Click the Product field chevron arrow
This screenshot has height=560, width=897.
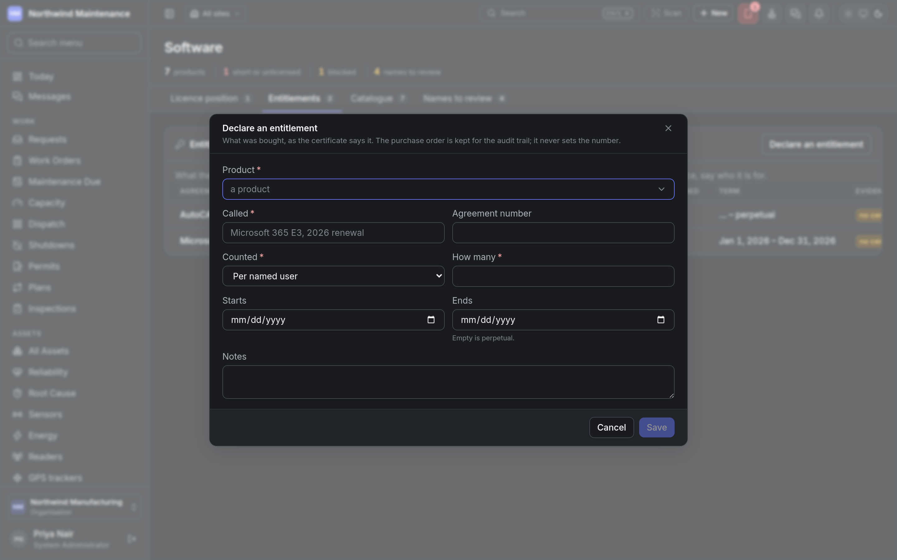click(x=661, y=189)
